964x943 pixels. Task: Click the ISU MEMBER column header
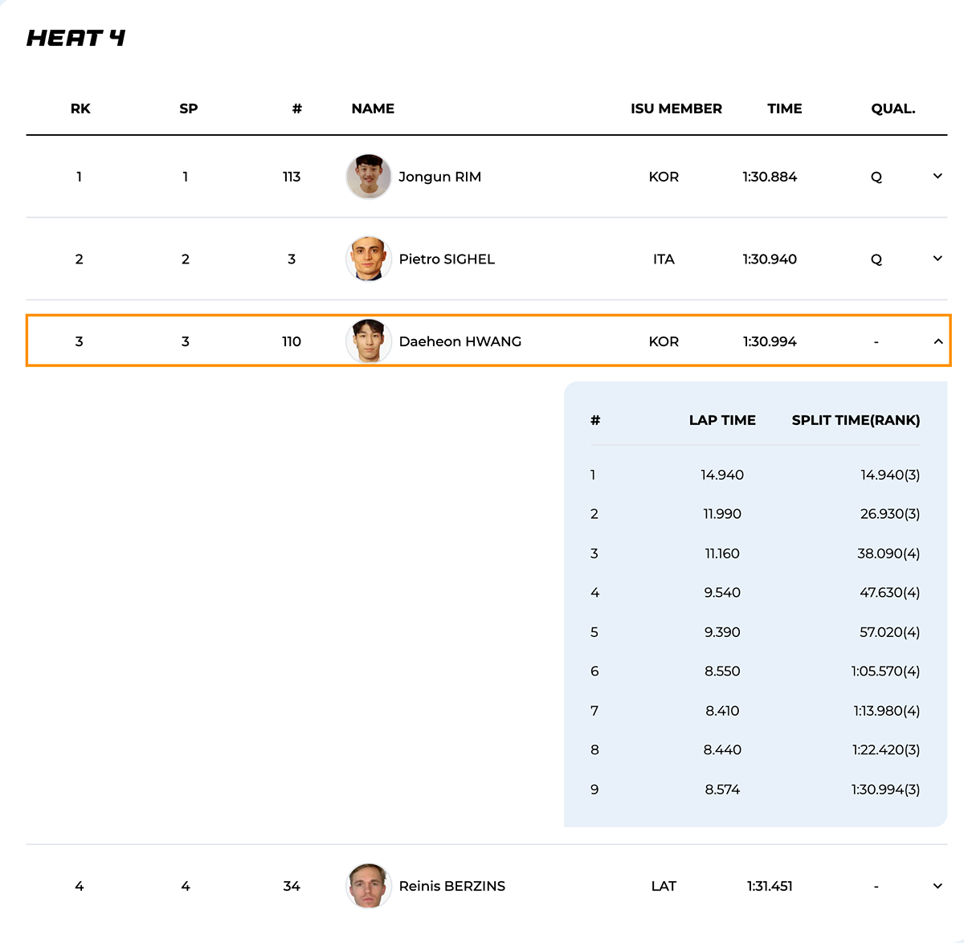coord(676,108)
